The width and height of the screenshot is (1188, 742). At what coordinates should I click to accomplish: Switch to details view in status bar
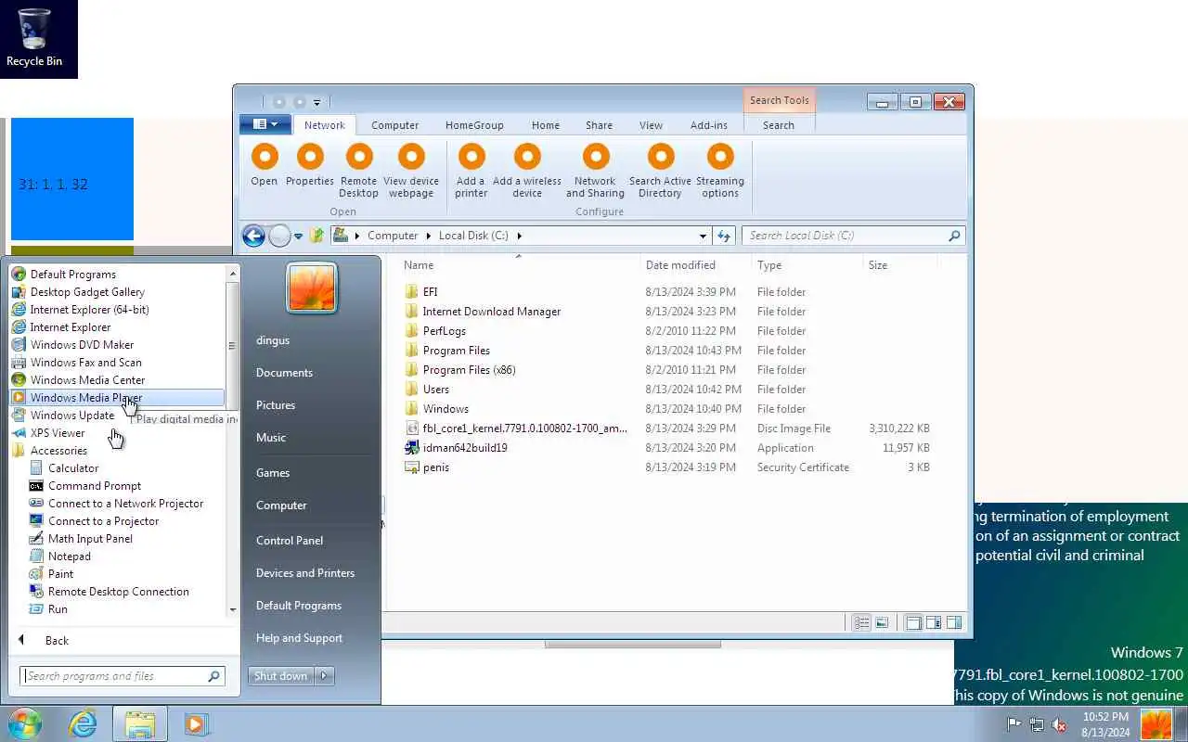tap(861, 623)
